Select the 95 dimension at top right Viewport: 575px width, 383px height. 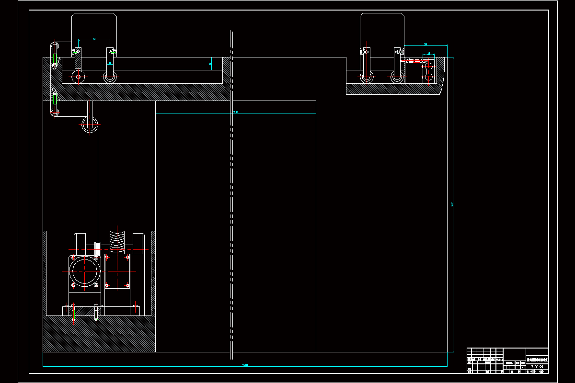point(425,44)
